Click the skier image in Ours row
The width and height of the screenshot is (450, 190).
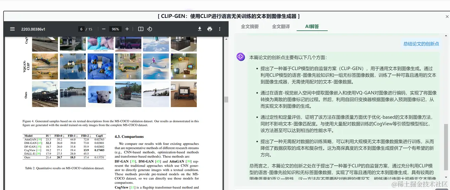[156, 94]
